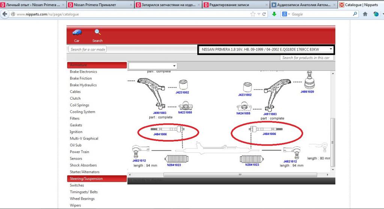Click the left control arm J4901003 diagram
Image resolution: width=384 pixels, height=209 pixels.
pyautogui.click(x=151, y=93)
